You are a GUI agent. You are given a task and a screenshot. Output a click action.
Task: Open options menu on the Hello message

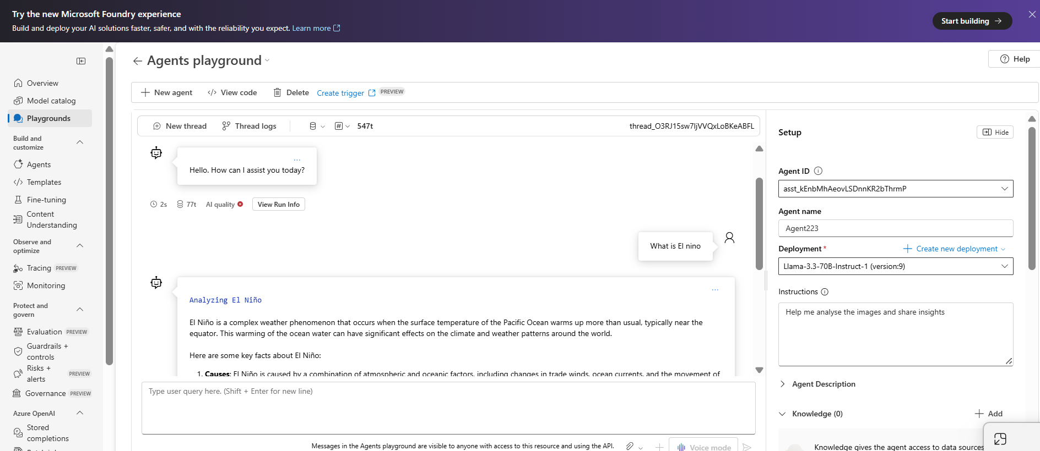coord(297,160)
